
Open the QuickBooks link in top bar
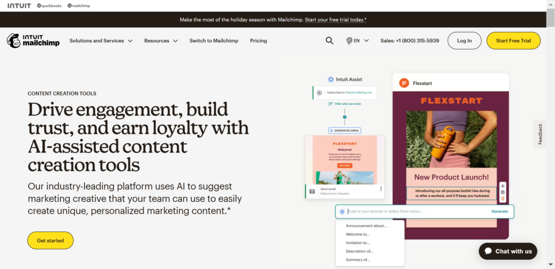point(49,5)
